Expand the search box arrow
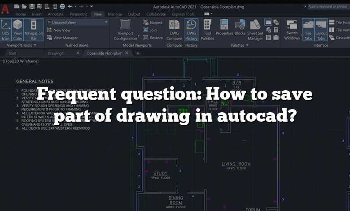 click(305, 6)
